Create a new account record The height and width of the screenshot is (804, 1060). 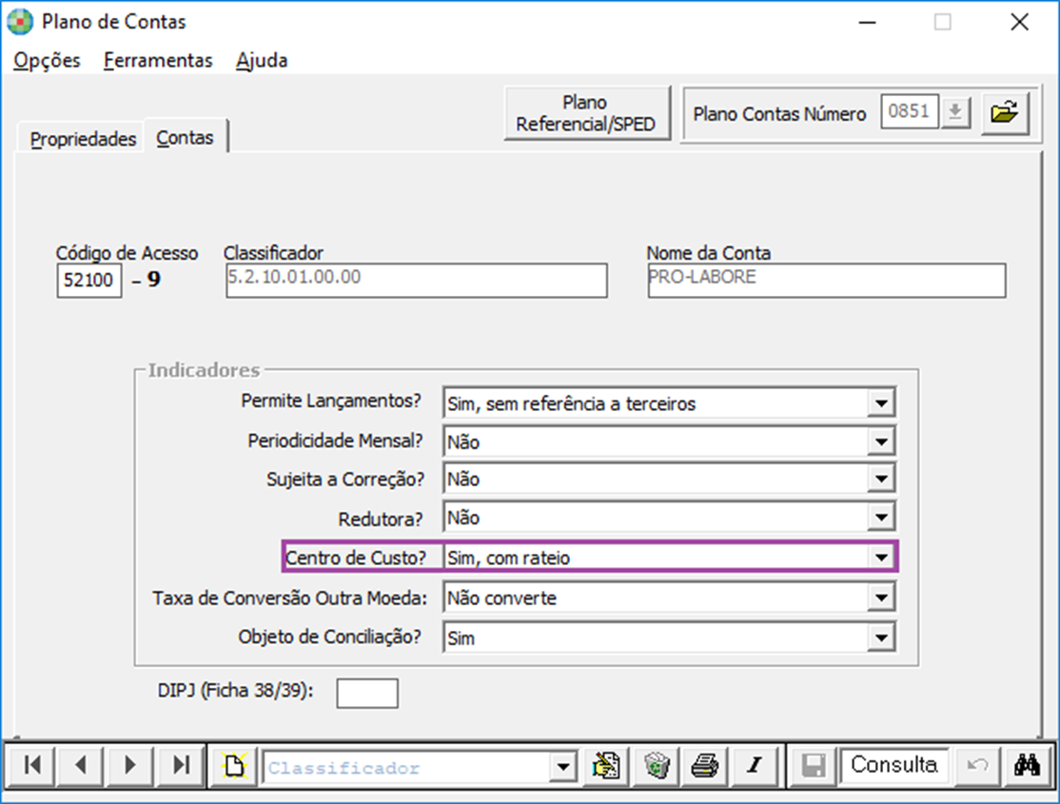click(234, 765)
